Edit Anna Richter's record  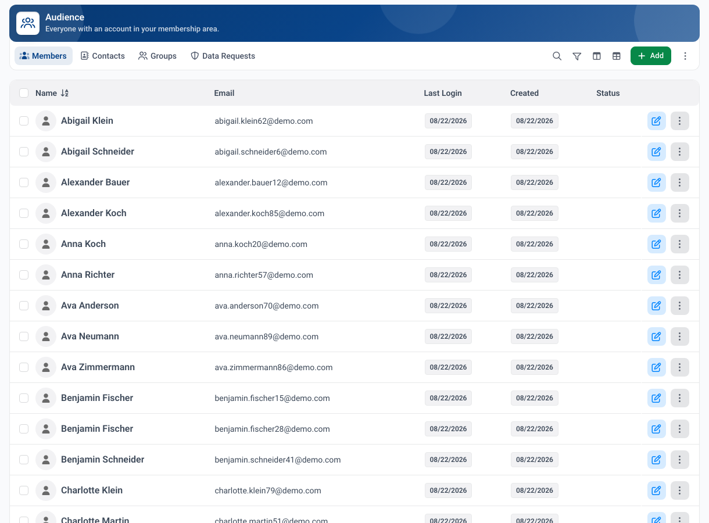point(657,275)
